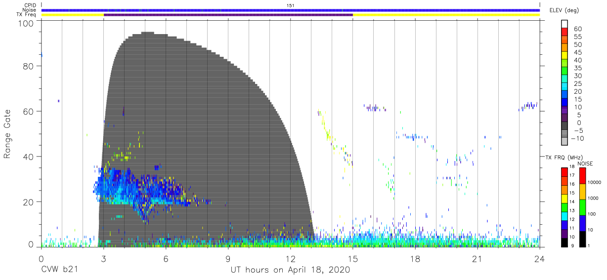Click the cyan segment of TX FRQ colorbar
The image size is (607, 280).
point(565,215)
